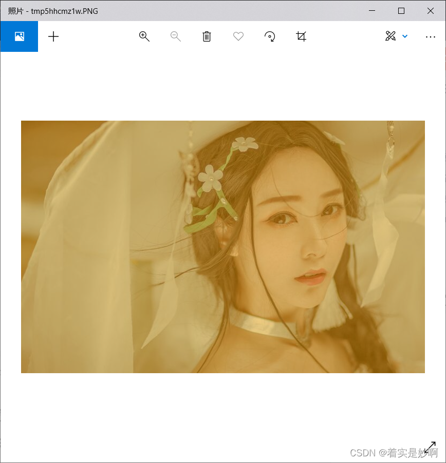This screenshot has width=446, height=463.
Task: Select the zoom out icon
Action: 176,36
